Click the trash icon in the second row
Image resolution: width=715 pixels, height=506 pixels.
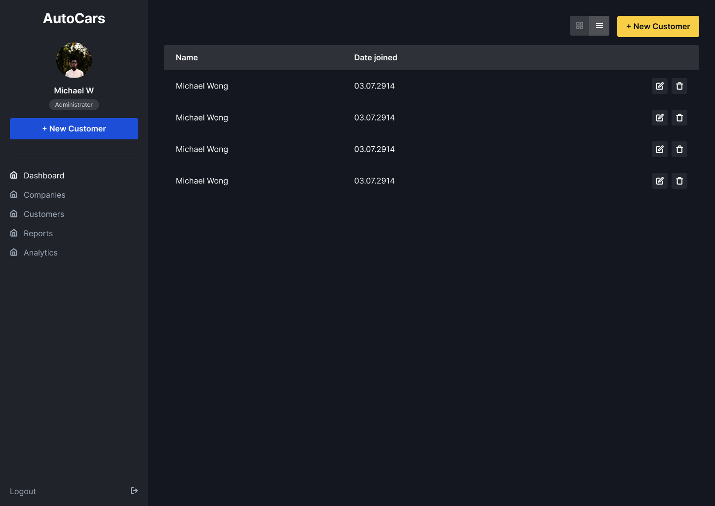coord(679,118)
